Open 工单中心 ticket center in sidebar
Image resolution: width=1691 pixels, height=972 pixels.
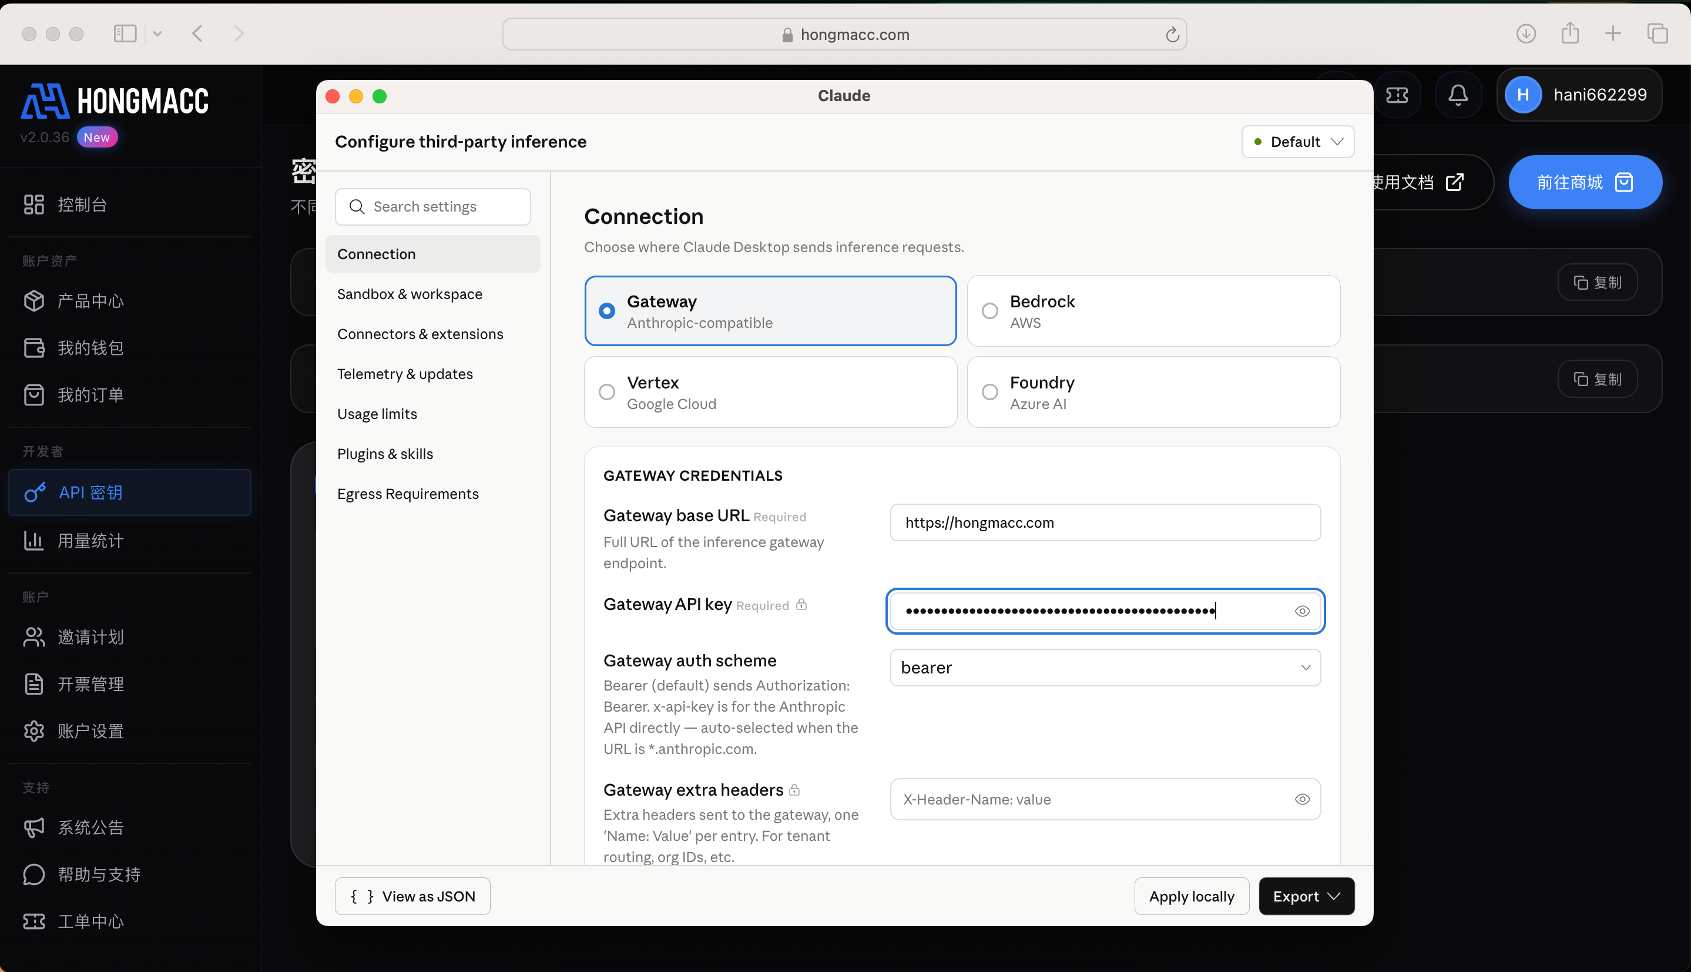129,921
